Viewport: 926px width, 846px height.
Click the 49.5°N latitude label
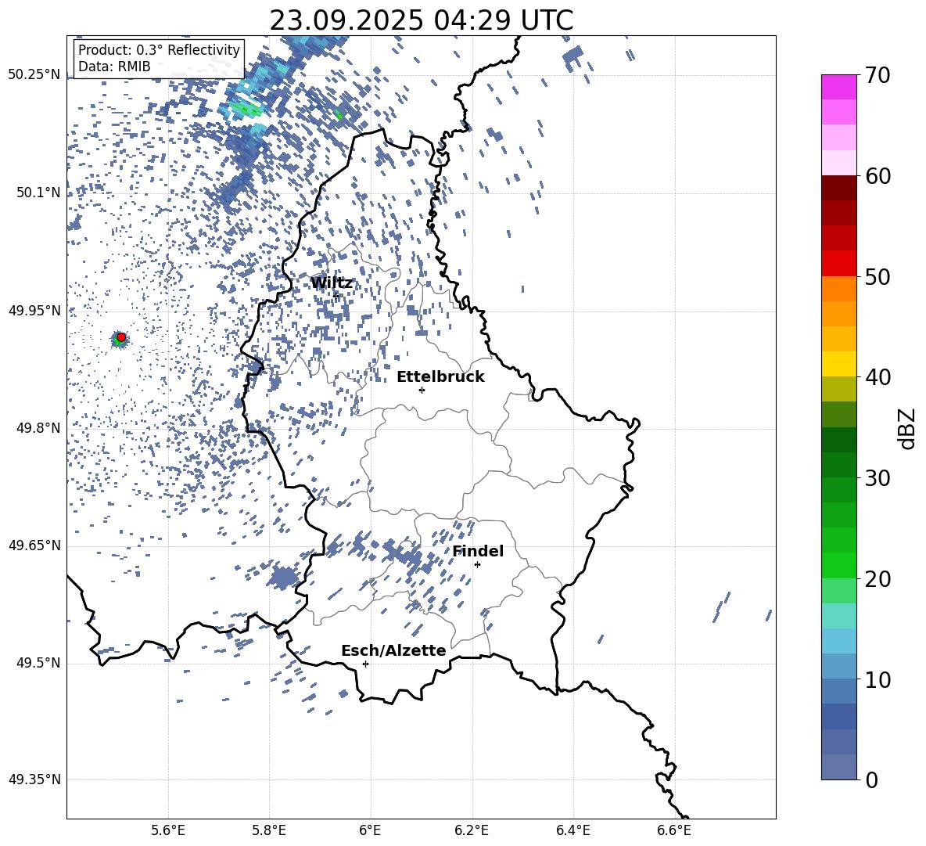38,663
